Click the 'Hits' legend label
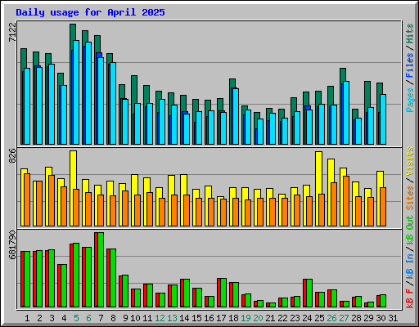This screenshot has height=327, width=419. coord(409,34)
